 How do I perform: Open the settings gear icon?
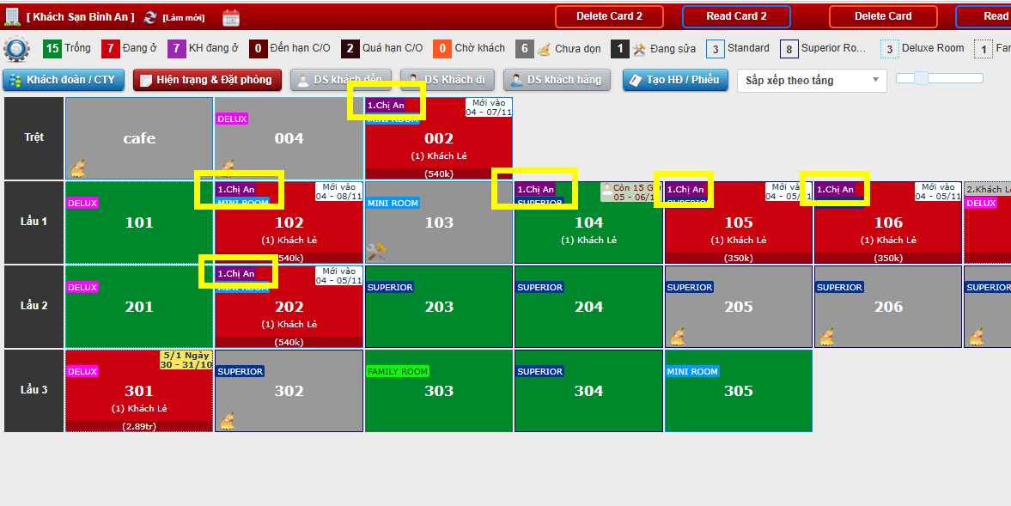click(x=15, y=50)
